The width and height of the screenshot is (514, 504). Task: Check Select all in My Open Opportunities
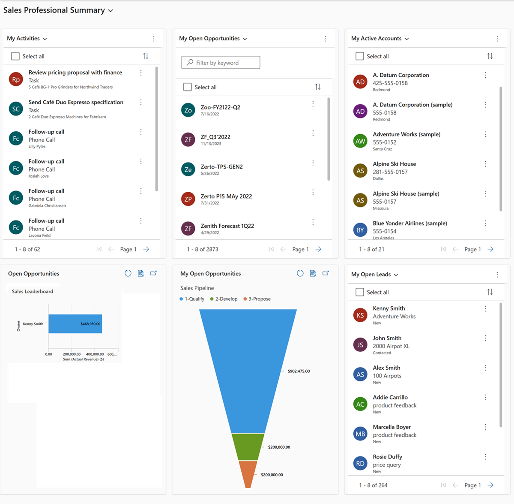click(x=187, y=87)
